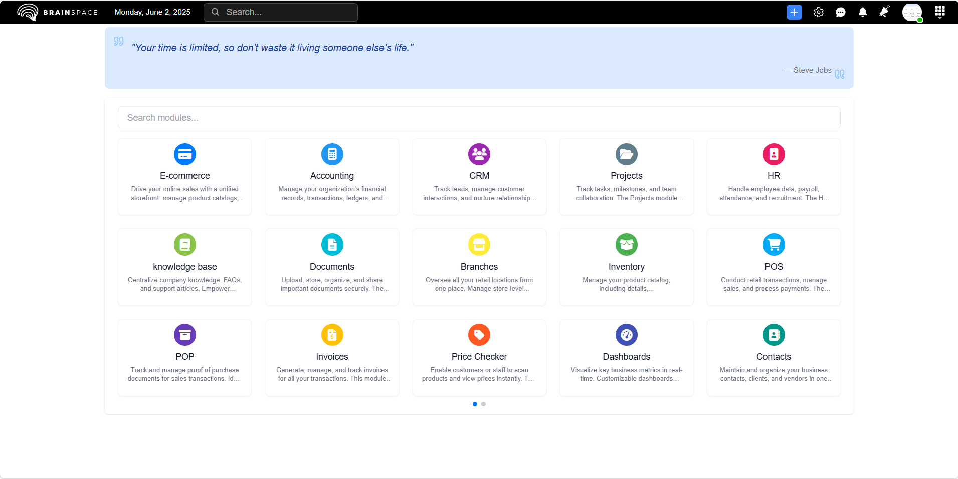Open the Invoices dollar file icon

pos(332,335)
